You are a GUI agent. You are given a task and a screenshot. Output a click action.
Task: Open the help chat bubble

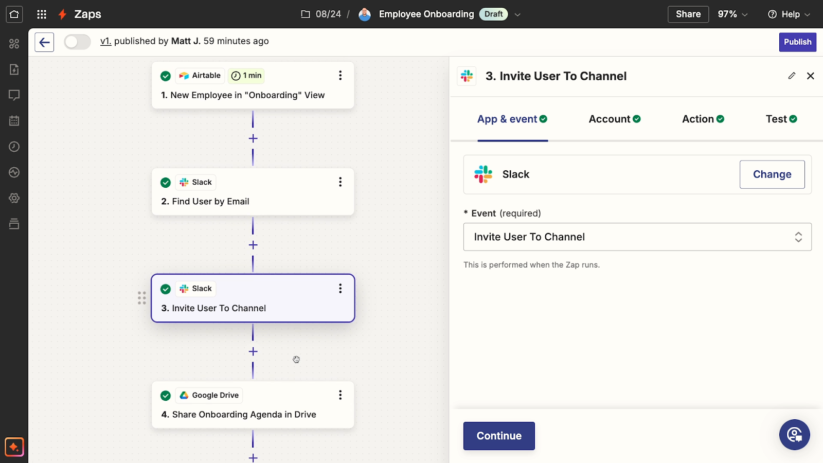point(795,435)
